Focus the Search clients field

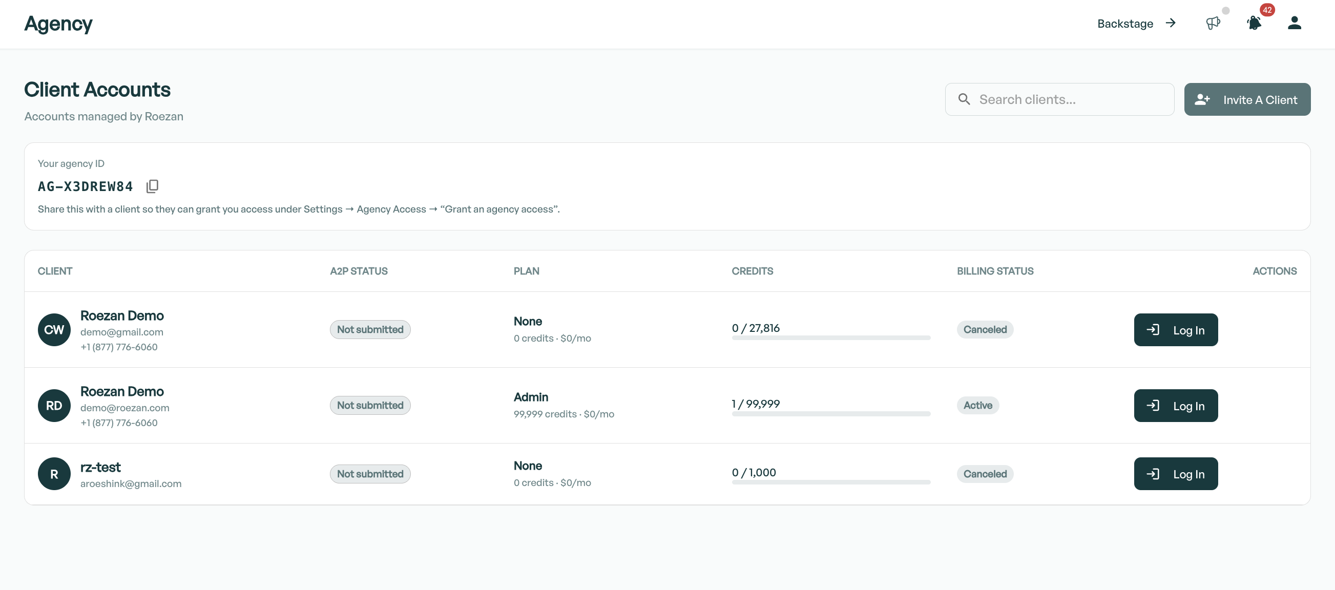1059,99
